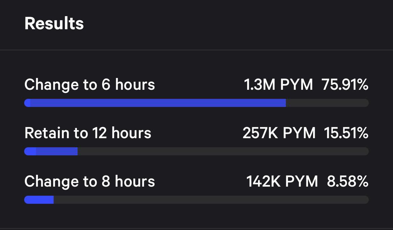Click the 257K PYM vote amount

pyautogui.click(x=279, y=133)
